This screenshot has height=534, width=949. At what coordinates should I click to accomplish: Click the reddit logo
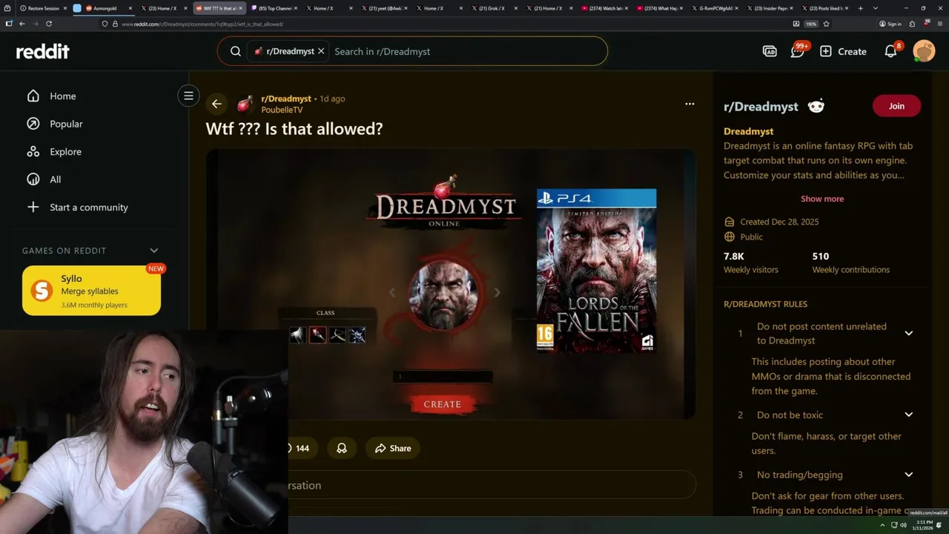(42, 51)
